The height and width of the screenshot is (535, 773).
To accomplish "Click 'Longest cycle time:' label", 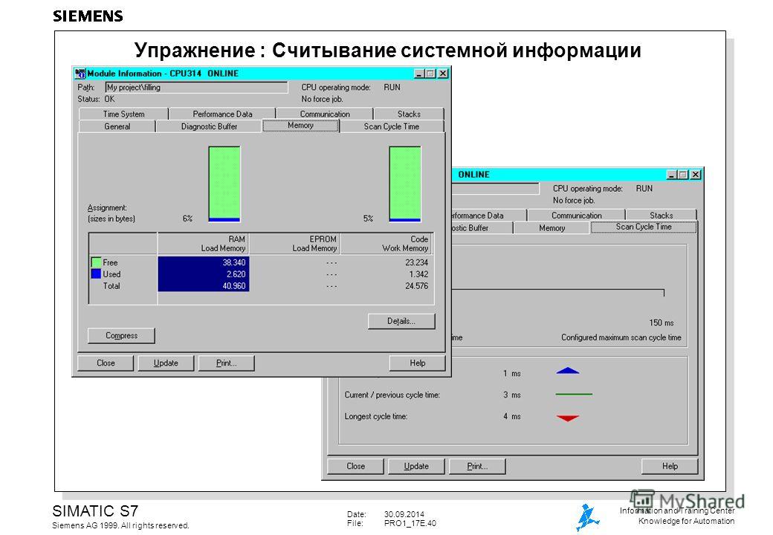I will tap(375, 416).
